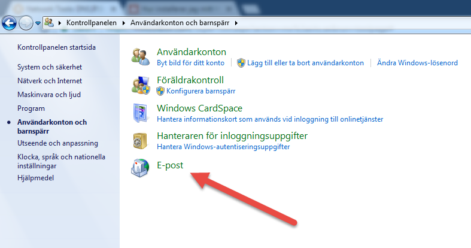Viewport: 471px width, 248px height.
Task: Click the shield icon beside Konfigurera barnspärr
Action: (160, 91)
